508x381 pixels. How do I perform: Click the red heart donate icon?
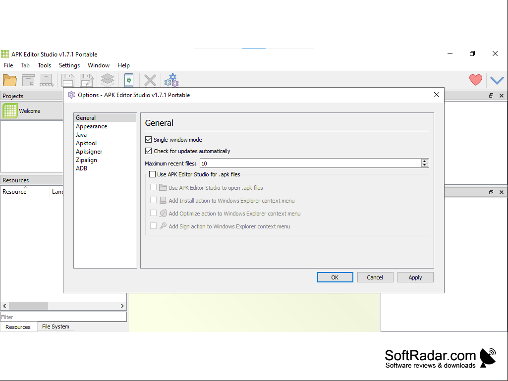point(476,80)
